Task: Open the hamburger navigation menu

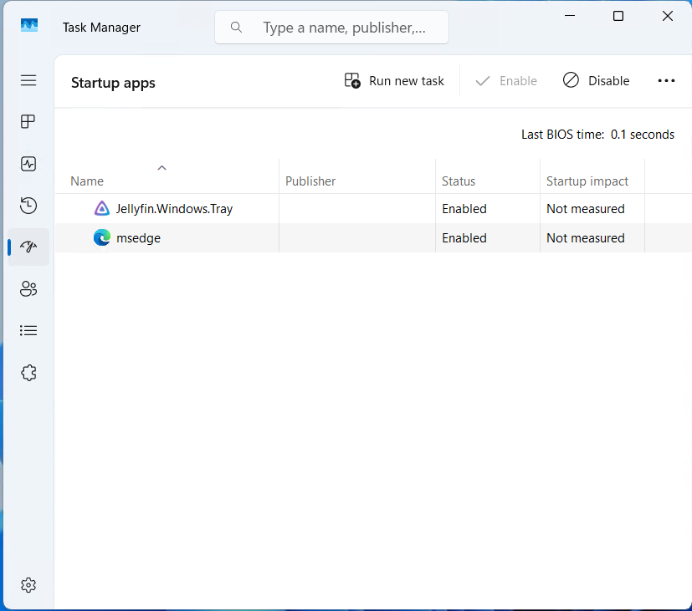Action: (x=28, y=80)
